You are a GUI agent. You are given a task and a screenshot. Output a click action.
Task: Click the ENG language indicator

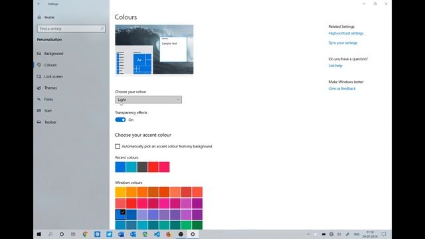(357, 234)
